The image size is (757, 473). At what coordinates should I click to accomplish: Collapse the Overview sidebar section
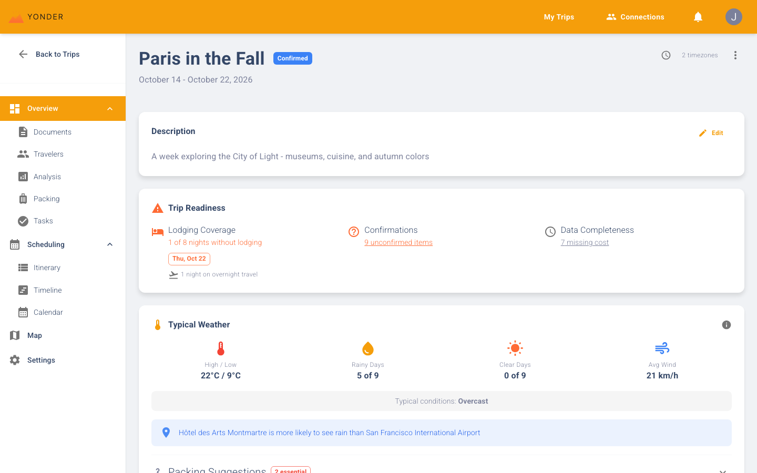[x=109, y=108]
